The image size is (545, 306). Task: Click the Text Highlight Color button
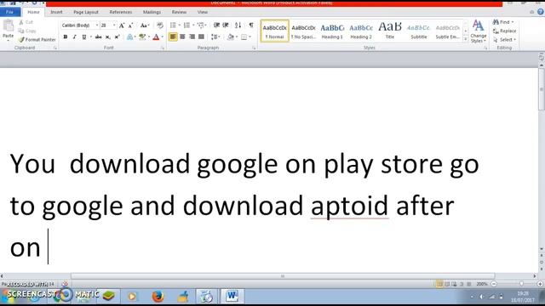point(142,37)
